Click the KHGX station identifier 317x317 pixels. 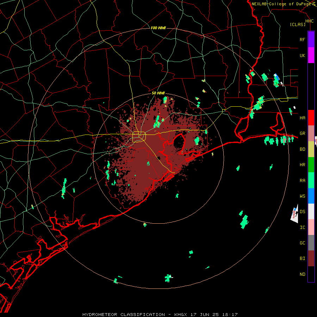click(x=181, y=315)
